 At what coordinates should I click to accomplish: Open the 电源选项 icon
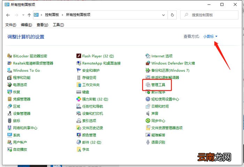[9, 85]
